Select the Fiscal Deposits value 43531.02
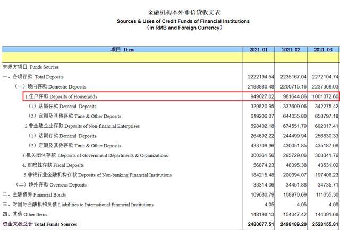This screenshot has height=230, width=340. (328, 165)
